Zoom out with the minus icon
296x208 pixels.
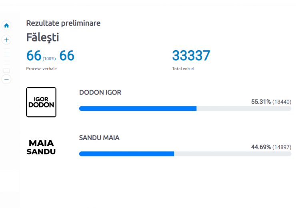(x=6, y=79)
